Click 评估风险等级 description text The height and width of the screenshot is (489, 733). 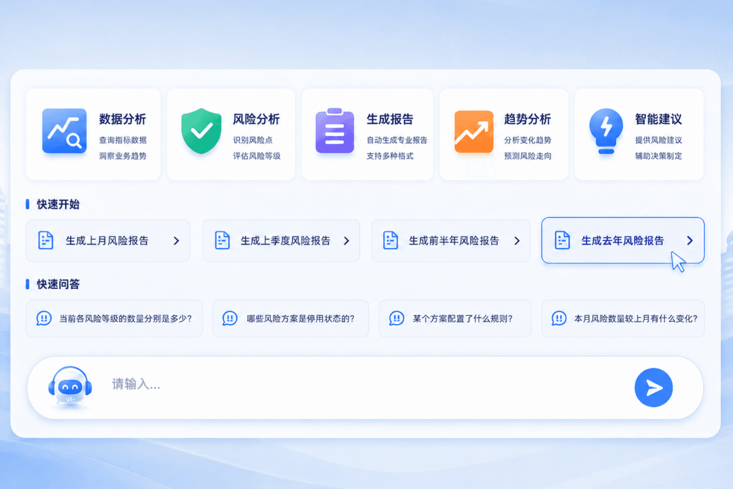click(x=257, y=156)
